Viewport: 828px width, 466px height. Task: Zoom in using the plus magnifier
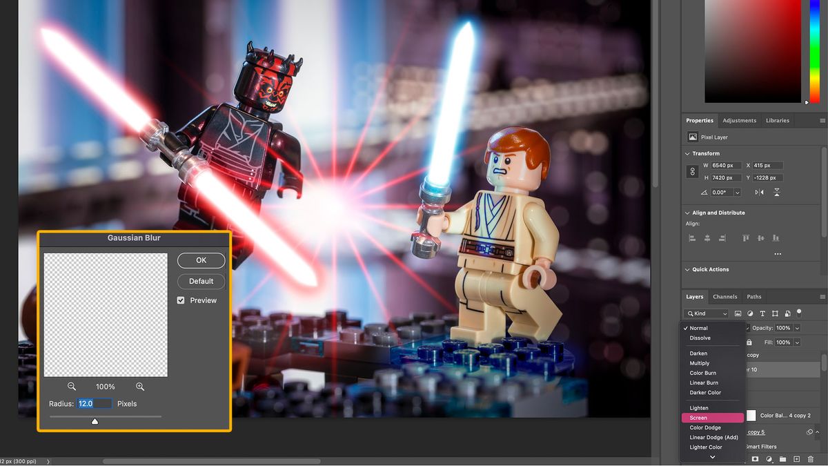pos(140,387)
